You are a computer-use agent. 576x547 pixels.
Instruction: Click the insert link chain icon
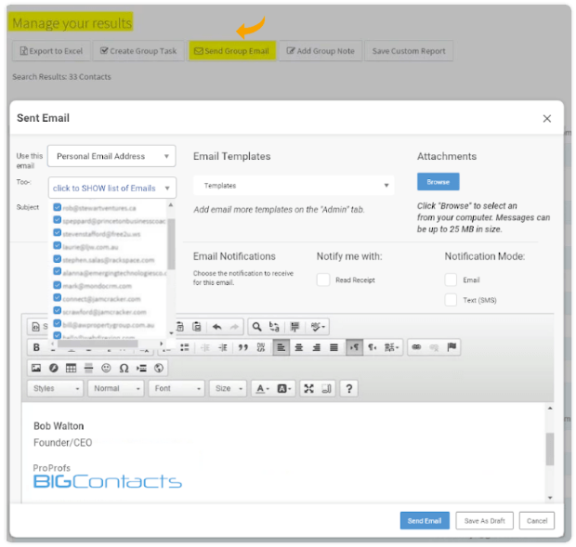click(416, 347)
